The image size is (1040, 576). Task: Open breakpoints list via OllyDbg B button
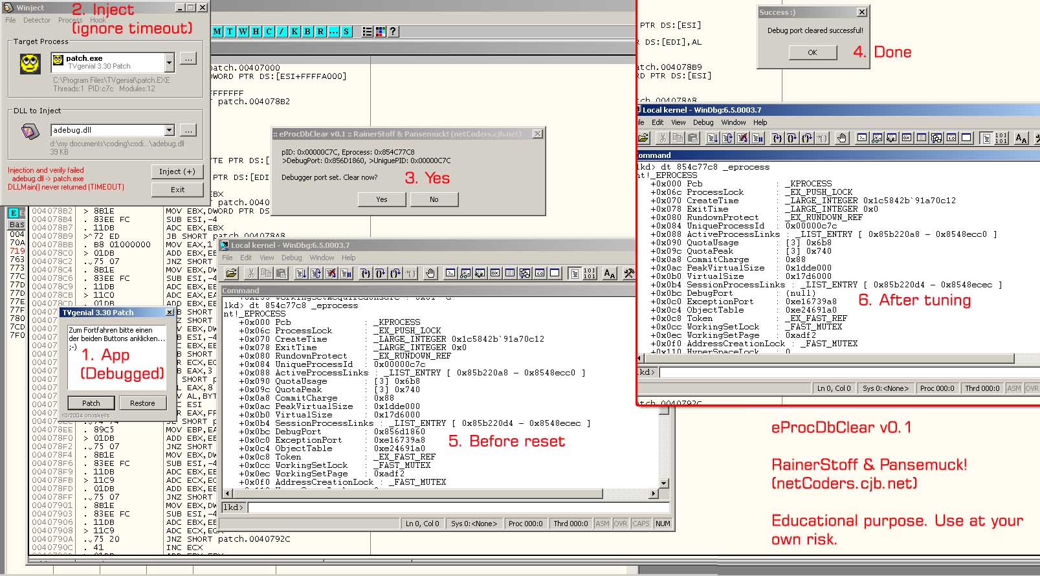pos(307,31)
